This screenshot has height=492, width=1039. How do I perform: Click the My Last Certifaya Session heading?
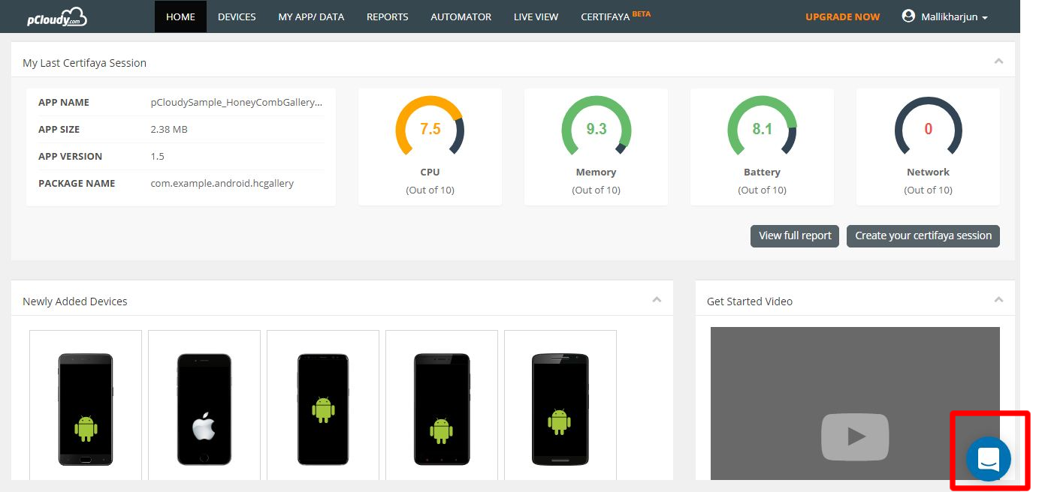click(x=84, y=63)
